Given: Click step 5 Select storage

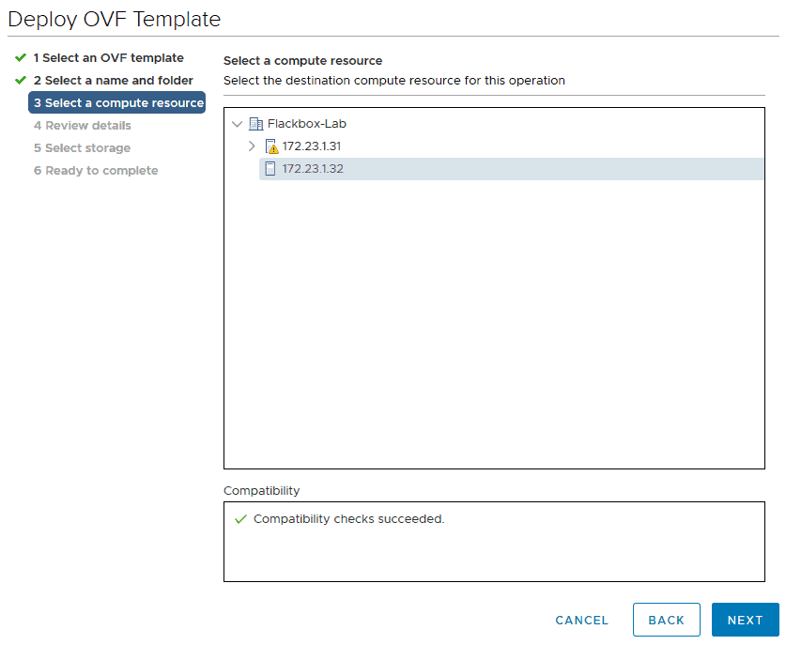Looking at the screenshot, I should pos(83,147).
